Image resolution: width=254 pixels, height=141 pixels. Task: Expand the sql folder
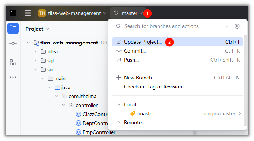[x=35, y=60]
